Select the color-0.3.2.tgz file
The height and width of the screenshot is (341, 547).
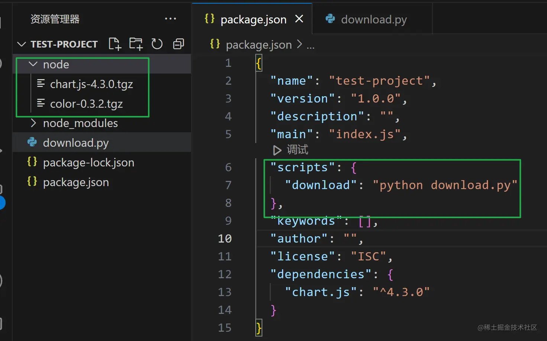point(86,104)
